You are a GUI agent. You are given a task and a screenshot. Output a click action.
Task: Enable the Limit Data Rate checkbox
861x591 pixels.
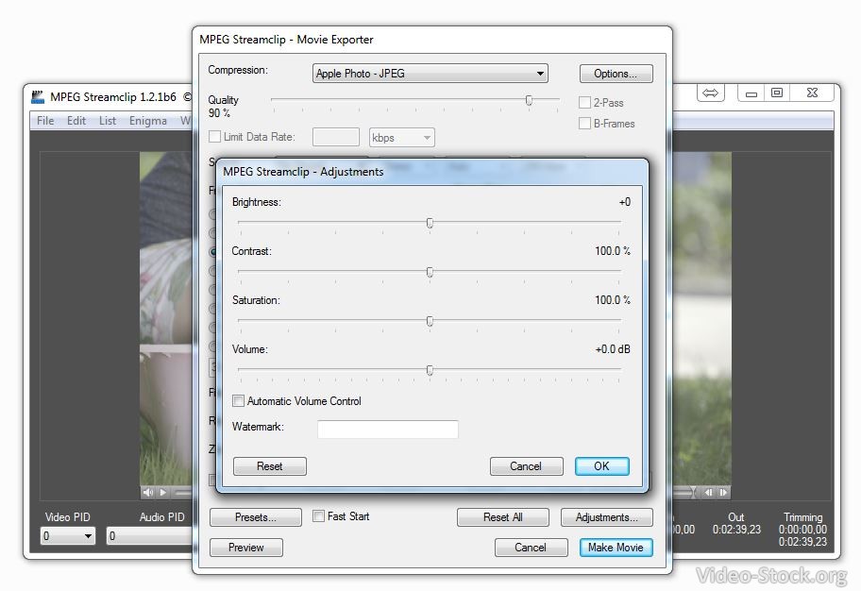pyautogui.click(x=214, y=137)
